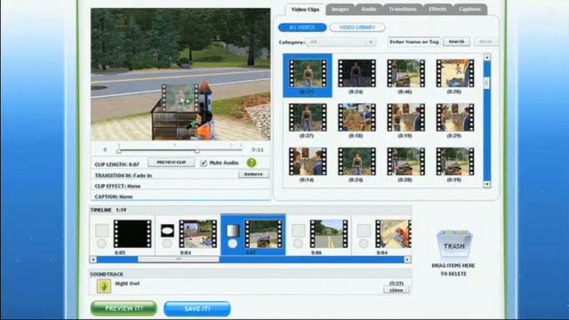The image size is (569, 320).
Task: Click the Search button
Action: pyautogui.click(x=456, y=42)
